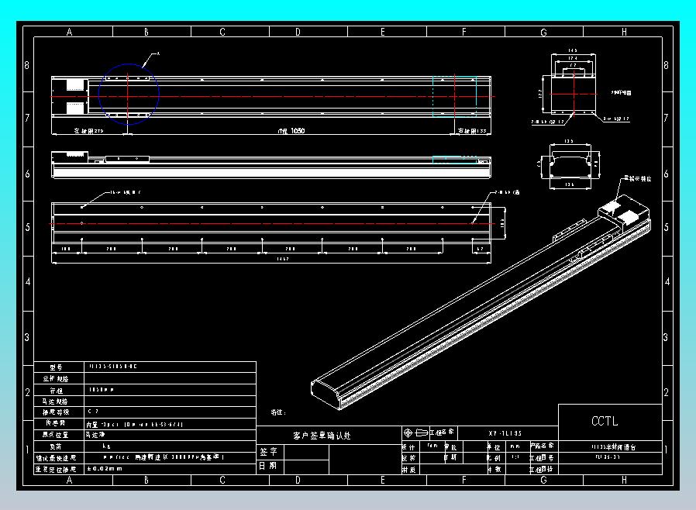Select the kg load unit value

[x=106, y=446]
